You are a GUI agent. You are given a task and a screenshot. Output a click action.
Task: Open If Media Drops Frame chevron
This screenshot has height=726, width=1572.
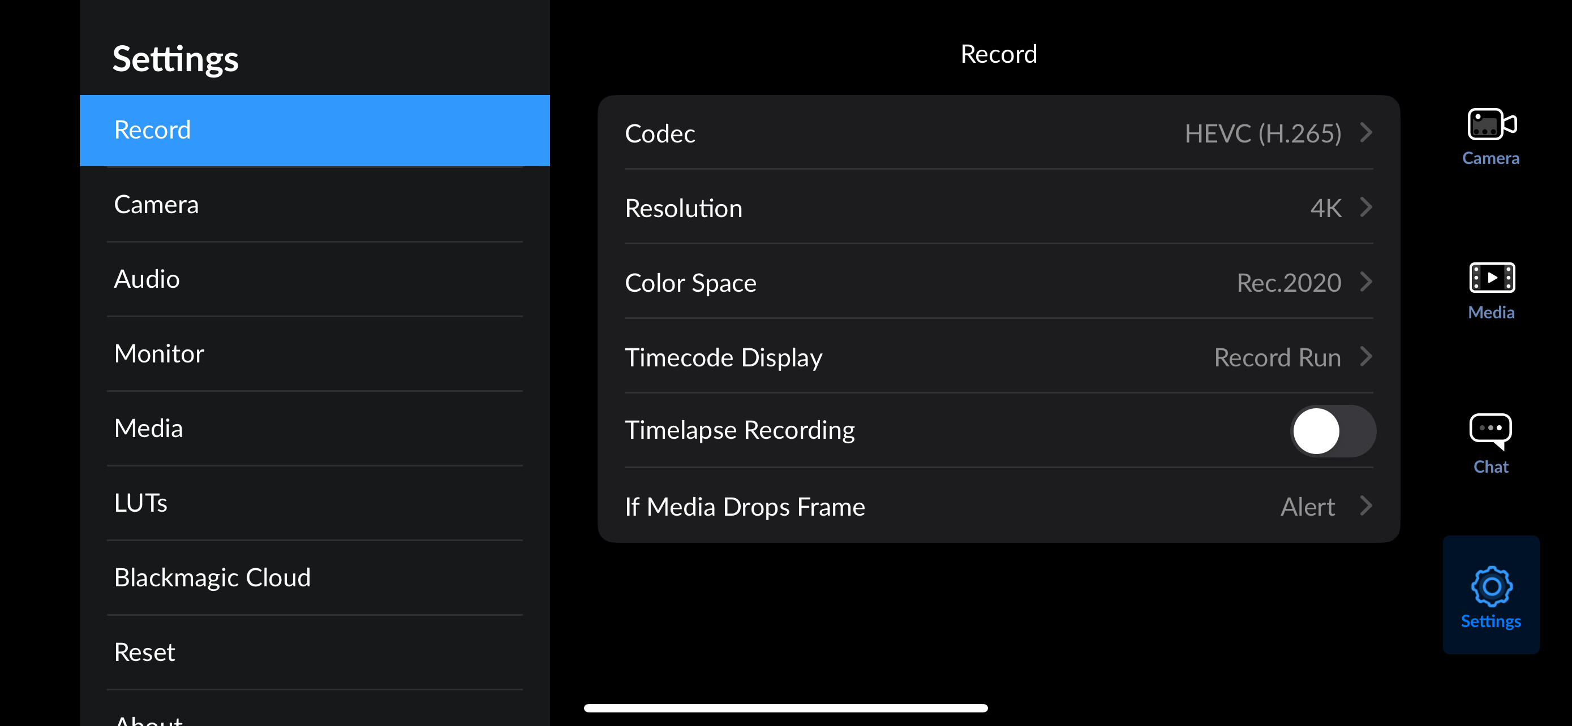[x=1367, y=506]
